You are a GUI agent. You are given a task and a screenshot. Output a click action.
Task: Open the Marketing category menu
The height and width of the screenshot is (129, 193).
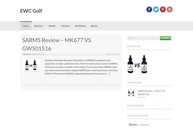point(80,26)
